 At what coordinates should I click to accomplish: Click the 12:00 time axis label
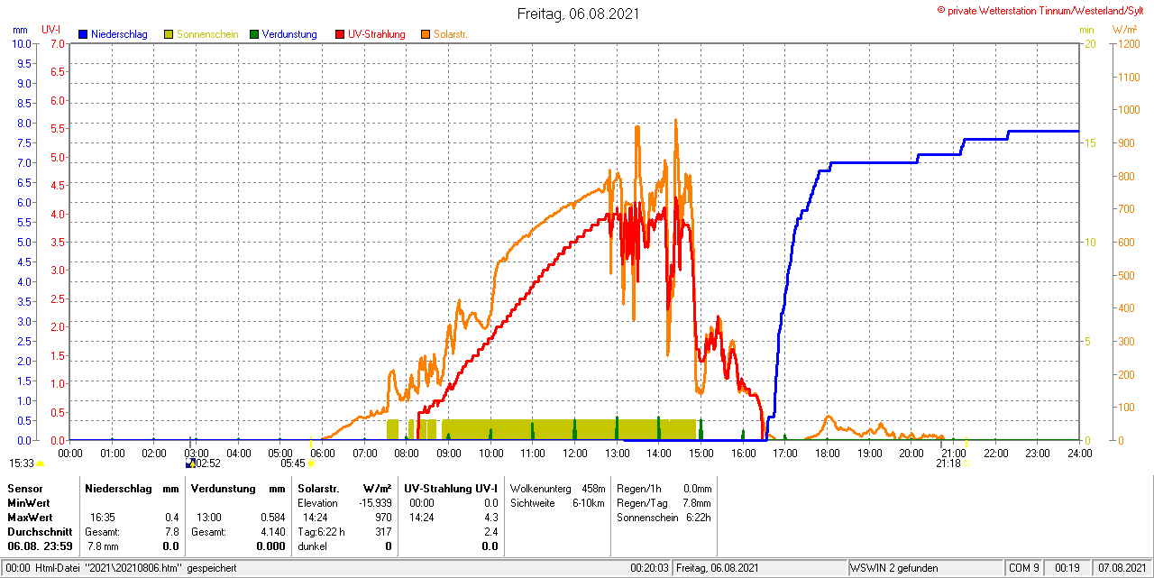[x=574, y=453]
